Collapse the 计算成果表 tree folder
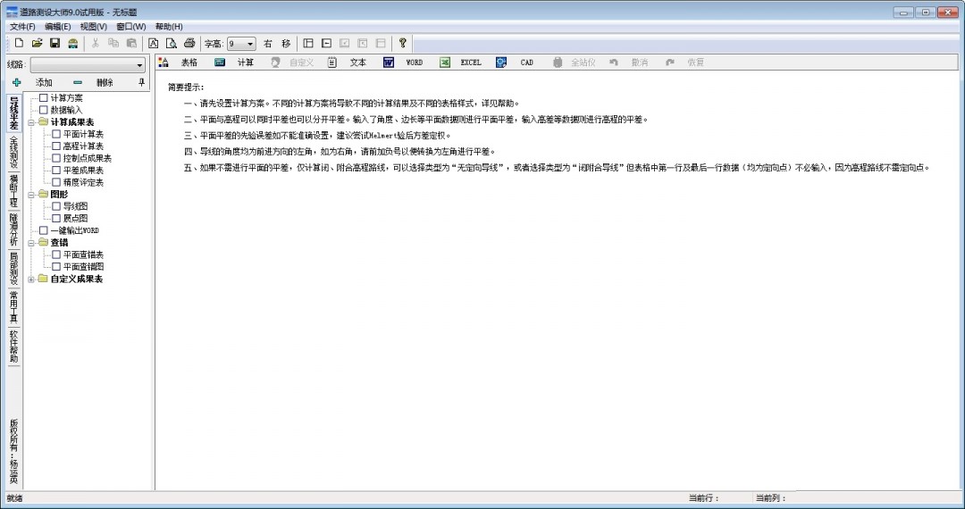This screenshot has height=509, width=965. click(31, 121)
